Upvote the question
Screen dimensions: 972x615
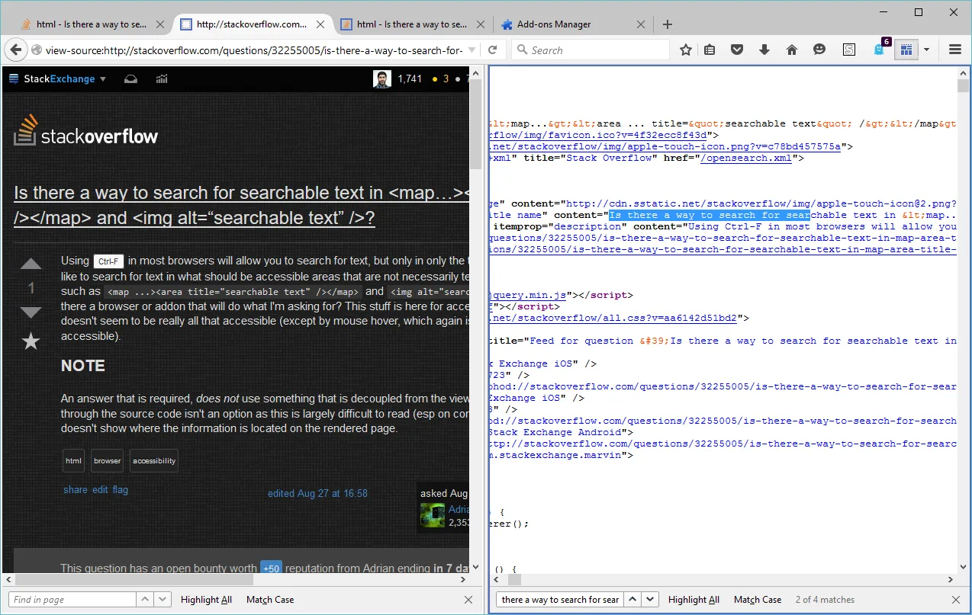pyautogui.click(x=31, y=264)
